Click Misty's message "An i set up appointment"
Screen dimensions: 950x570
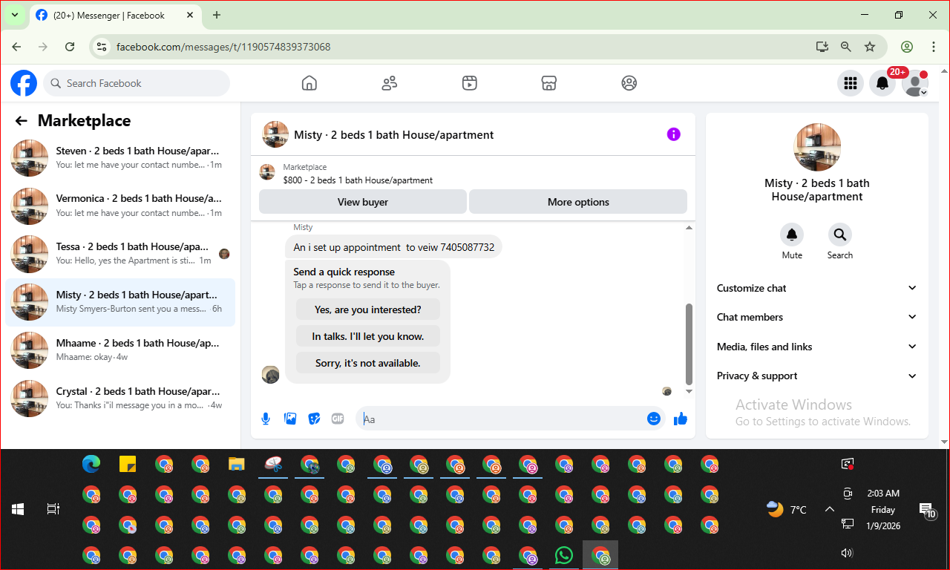click(x=393, y=247)
